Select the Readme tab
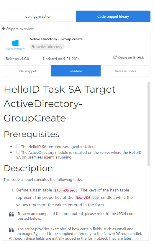 coord(76,71)
